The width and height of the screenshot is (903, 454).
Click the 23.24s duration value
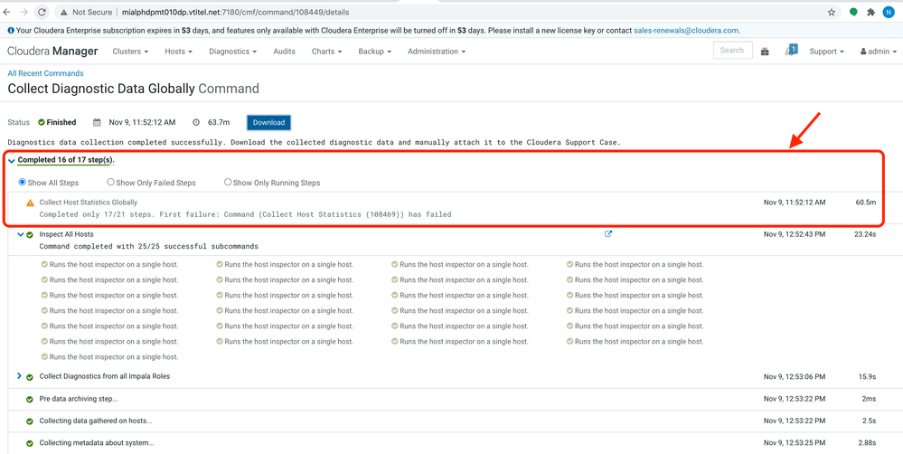coord(864,234)
